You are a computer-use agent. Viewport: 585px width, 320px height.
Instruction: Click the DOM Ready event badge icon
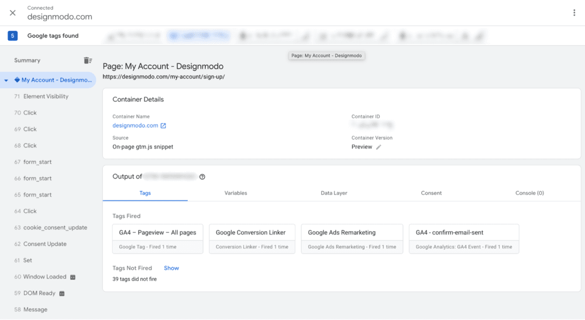[62, 293]
